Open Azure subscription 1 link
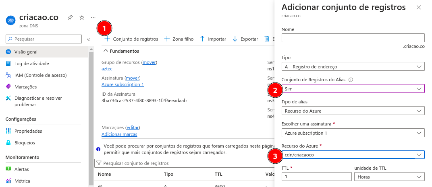 point(123,84)
